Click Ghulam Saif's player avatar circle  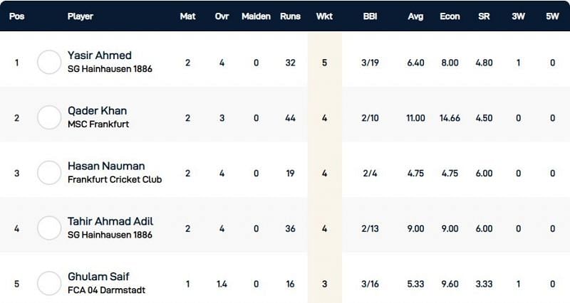49,283
